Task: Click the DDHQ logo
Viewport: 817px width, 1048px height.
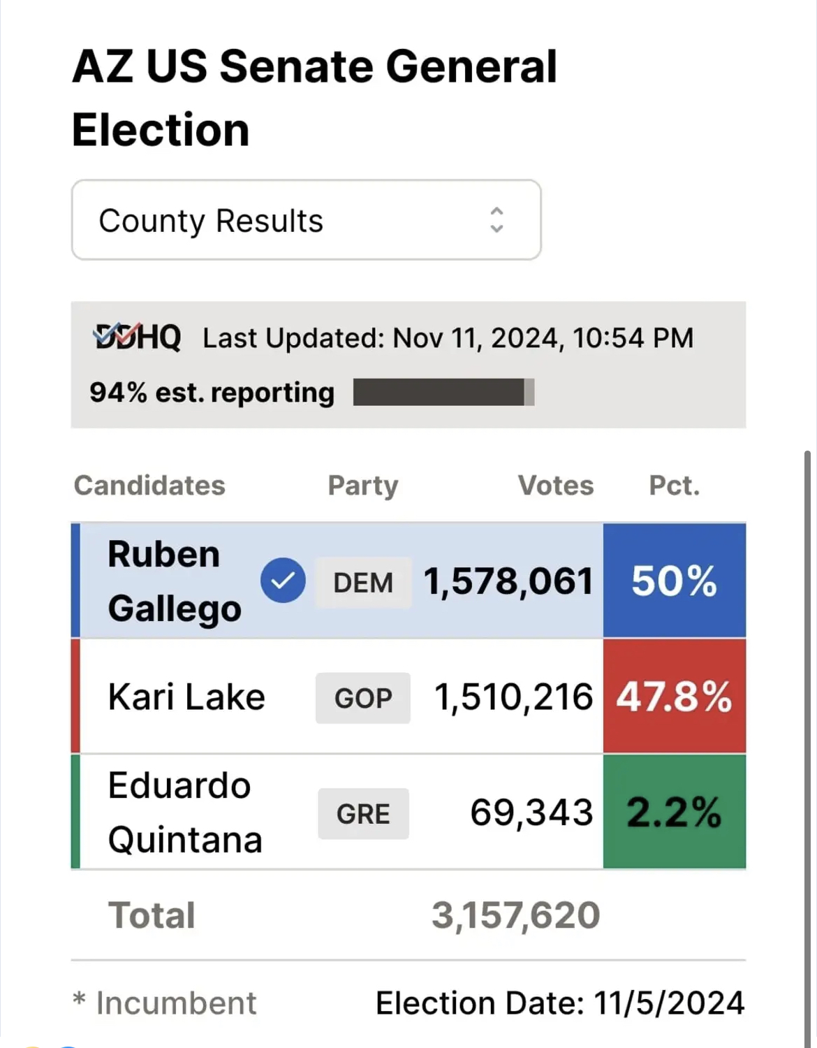Action: click(x=138, y=337)
